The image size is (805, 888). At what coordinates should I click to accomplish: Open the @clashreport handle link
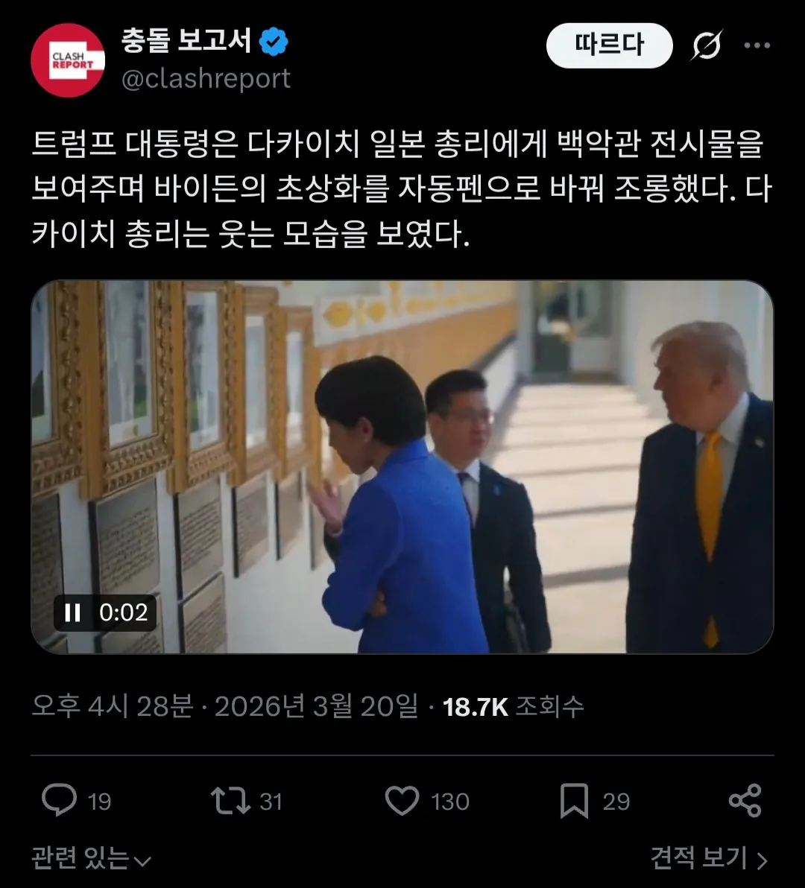pyautogui.click(x=206, y=79)
